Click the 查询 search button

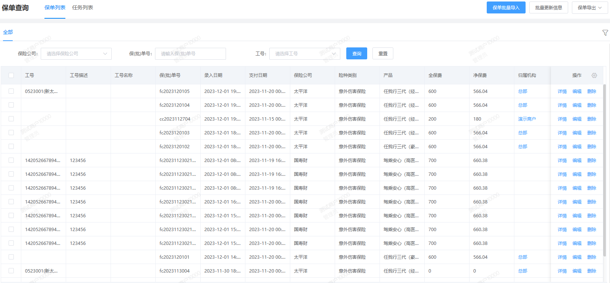[x=357, y=54]
